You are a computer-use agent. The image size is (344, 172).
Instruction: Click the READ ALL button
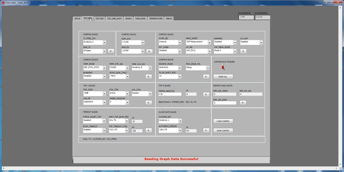[x=223, y=77]
